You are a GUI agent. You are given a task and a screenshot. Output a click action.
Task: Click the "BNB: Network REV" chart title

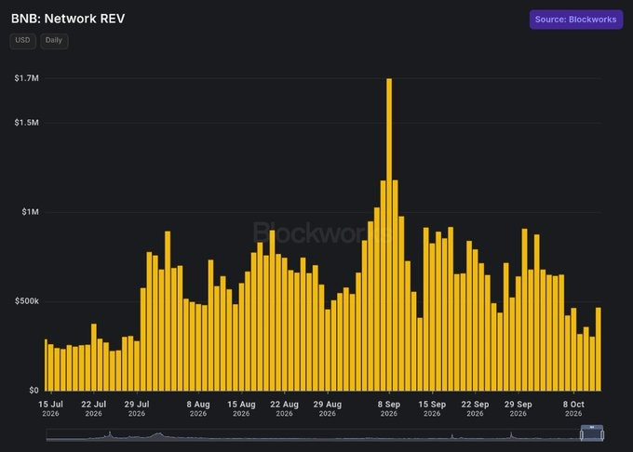68,19
